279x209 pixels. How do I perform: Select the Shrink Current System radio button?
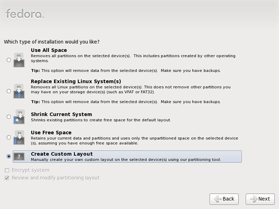(9, 117)
